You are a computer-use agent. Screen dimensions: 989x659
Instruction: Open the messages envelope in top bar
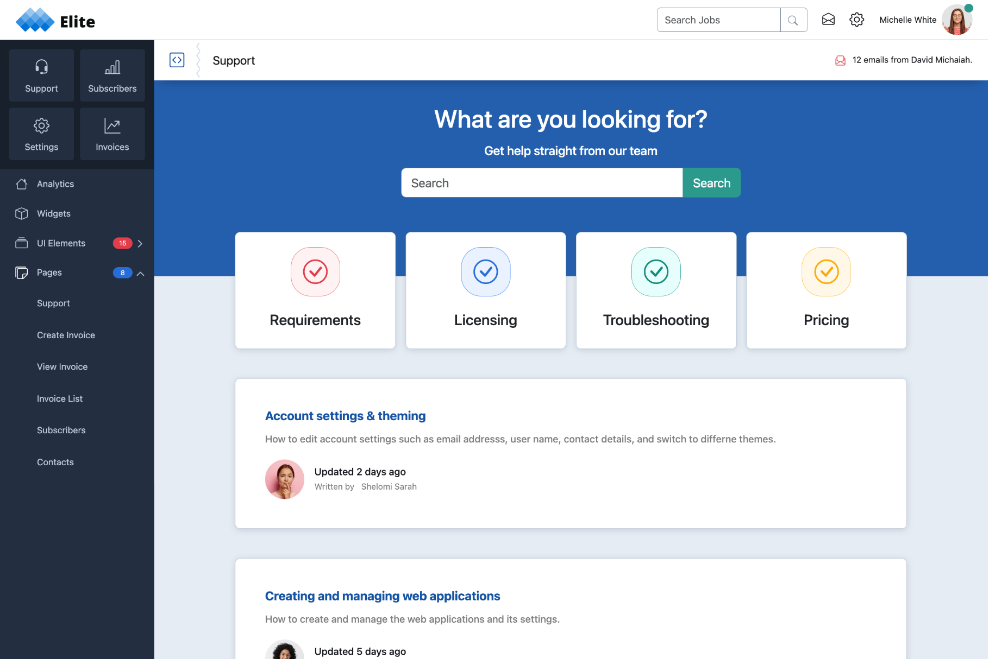828,20
